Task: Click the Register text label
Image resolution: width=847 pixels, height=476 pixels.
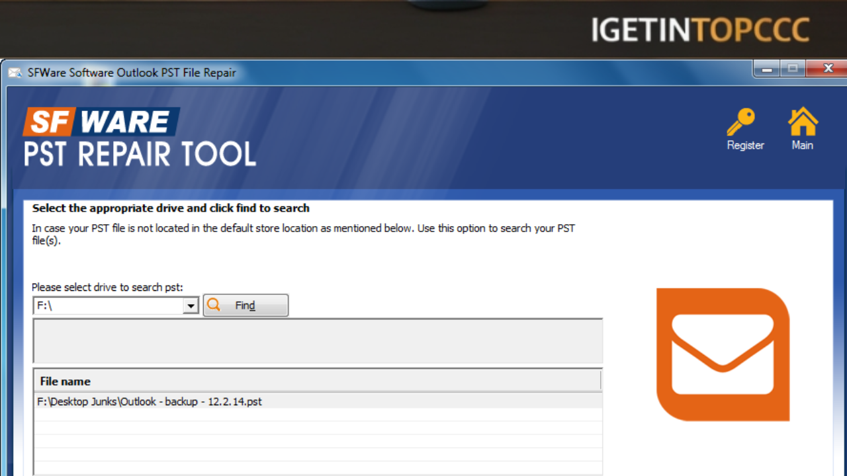Action: click(745, 145)
